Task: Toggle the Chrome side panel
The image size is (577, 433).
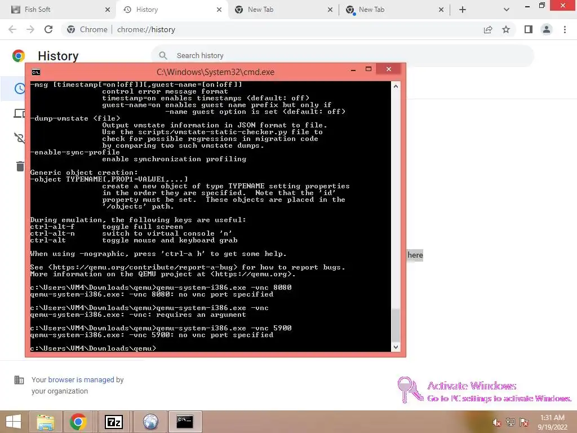Action: pos(529,29)
